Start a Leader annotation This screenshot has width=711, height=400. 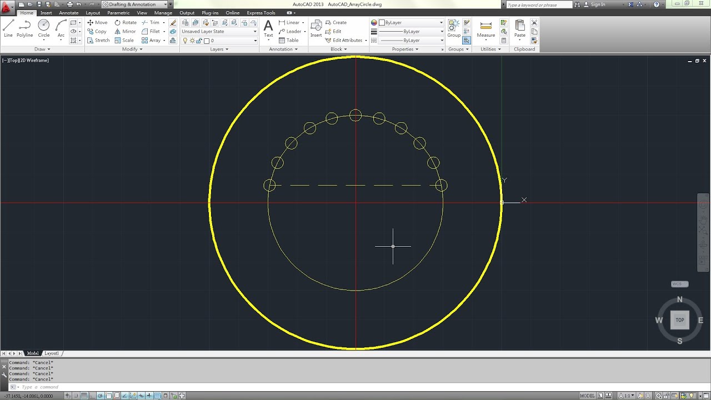coord(289,32)
